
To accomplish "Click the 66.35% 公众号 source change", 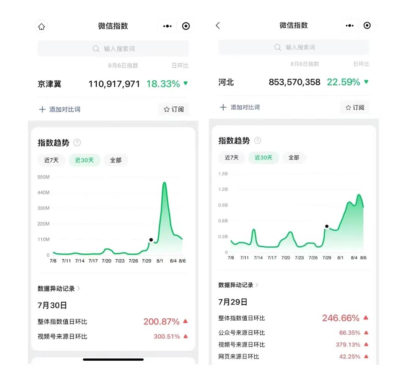I will [x=350, y=333].
